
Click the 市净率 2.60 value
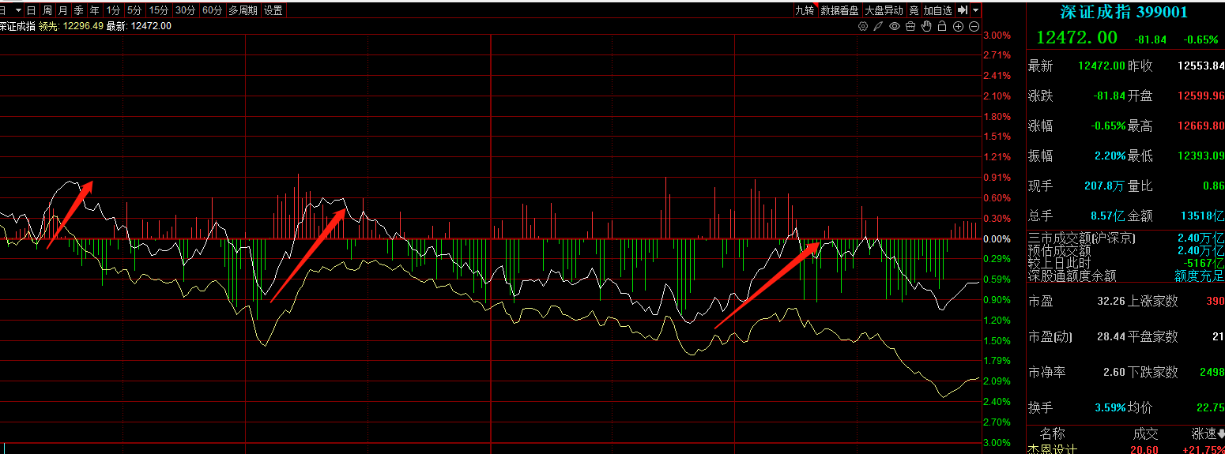pyautogui.click(x=1115, y=372)
